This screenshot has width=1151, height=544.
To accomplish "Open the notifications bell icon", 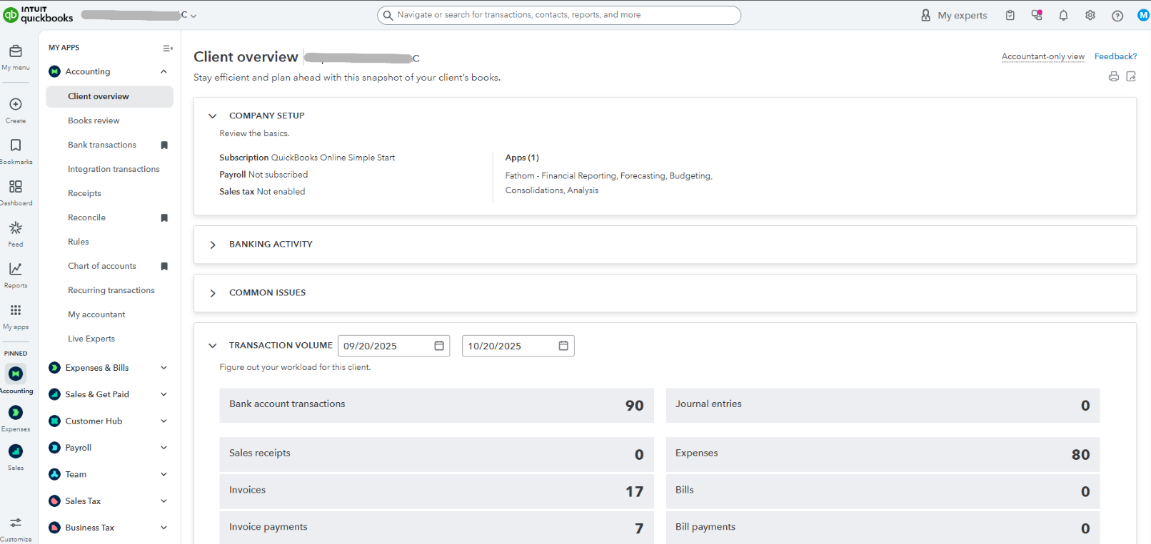I will [1064, 15].
